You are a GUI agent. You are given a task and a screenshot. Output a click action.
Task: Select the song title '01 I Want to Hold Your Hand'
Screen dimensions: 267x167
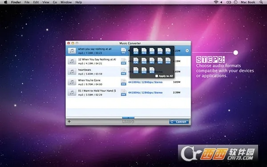(x=97, y=91)
